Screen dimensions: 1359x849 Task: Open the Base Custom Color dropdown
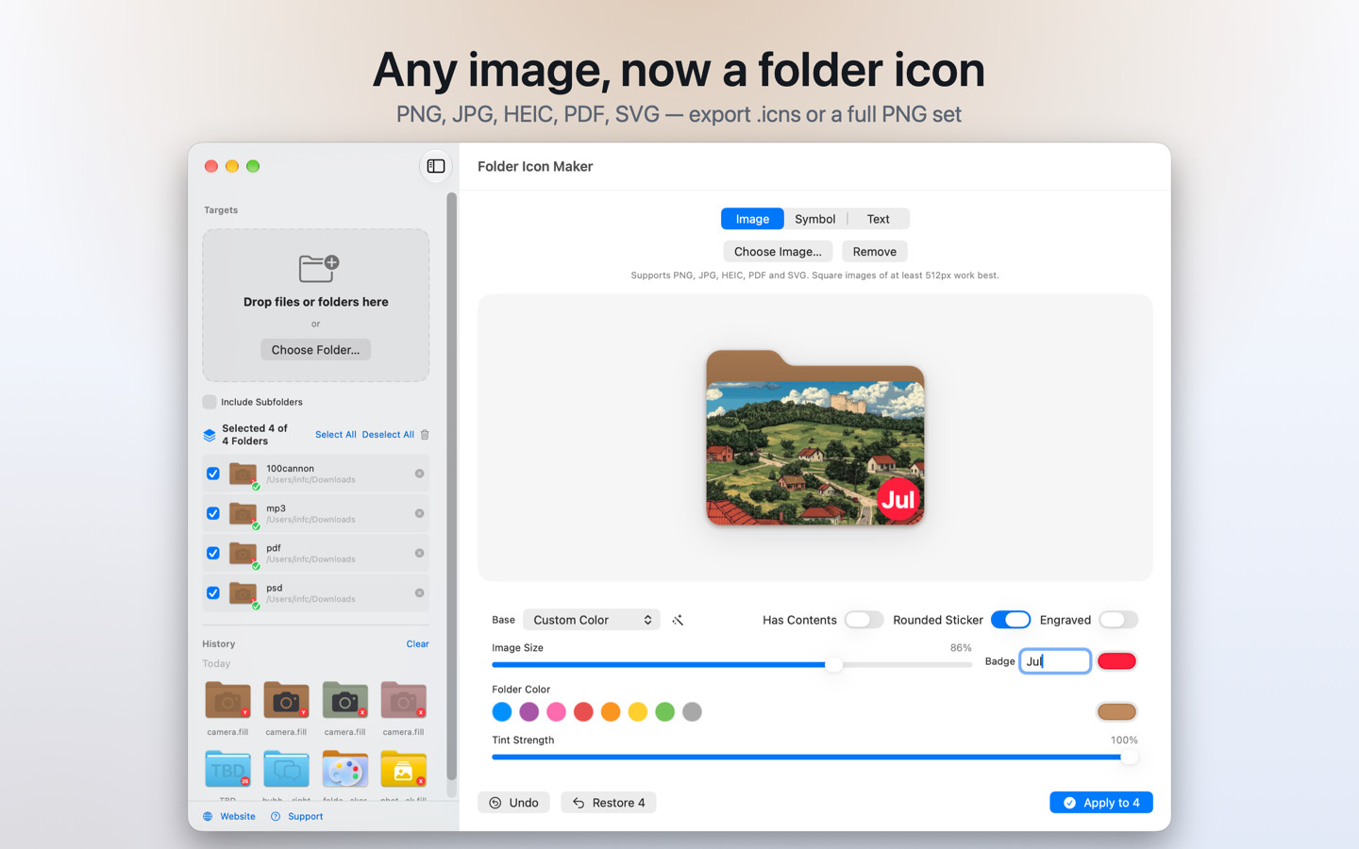[591, 620]
